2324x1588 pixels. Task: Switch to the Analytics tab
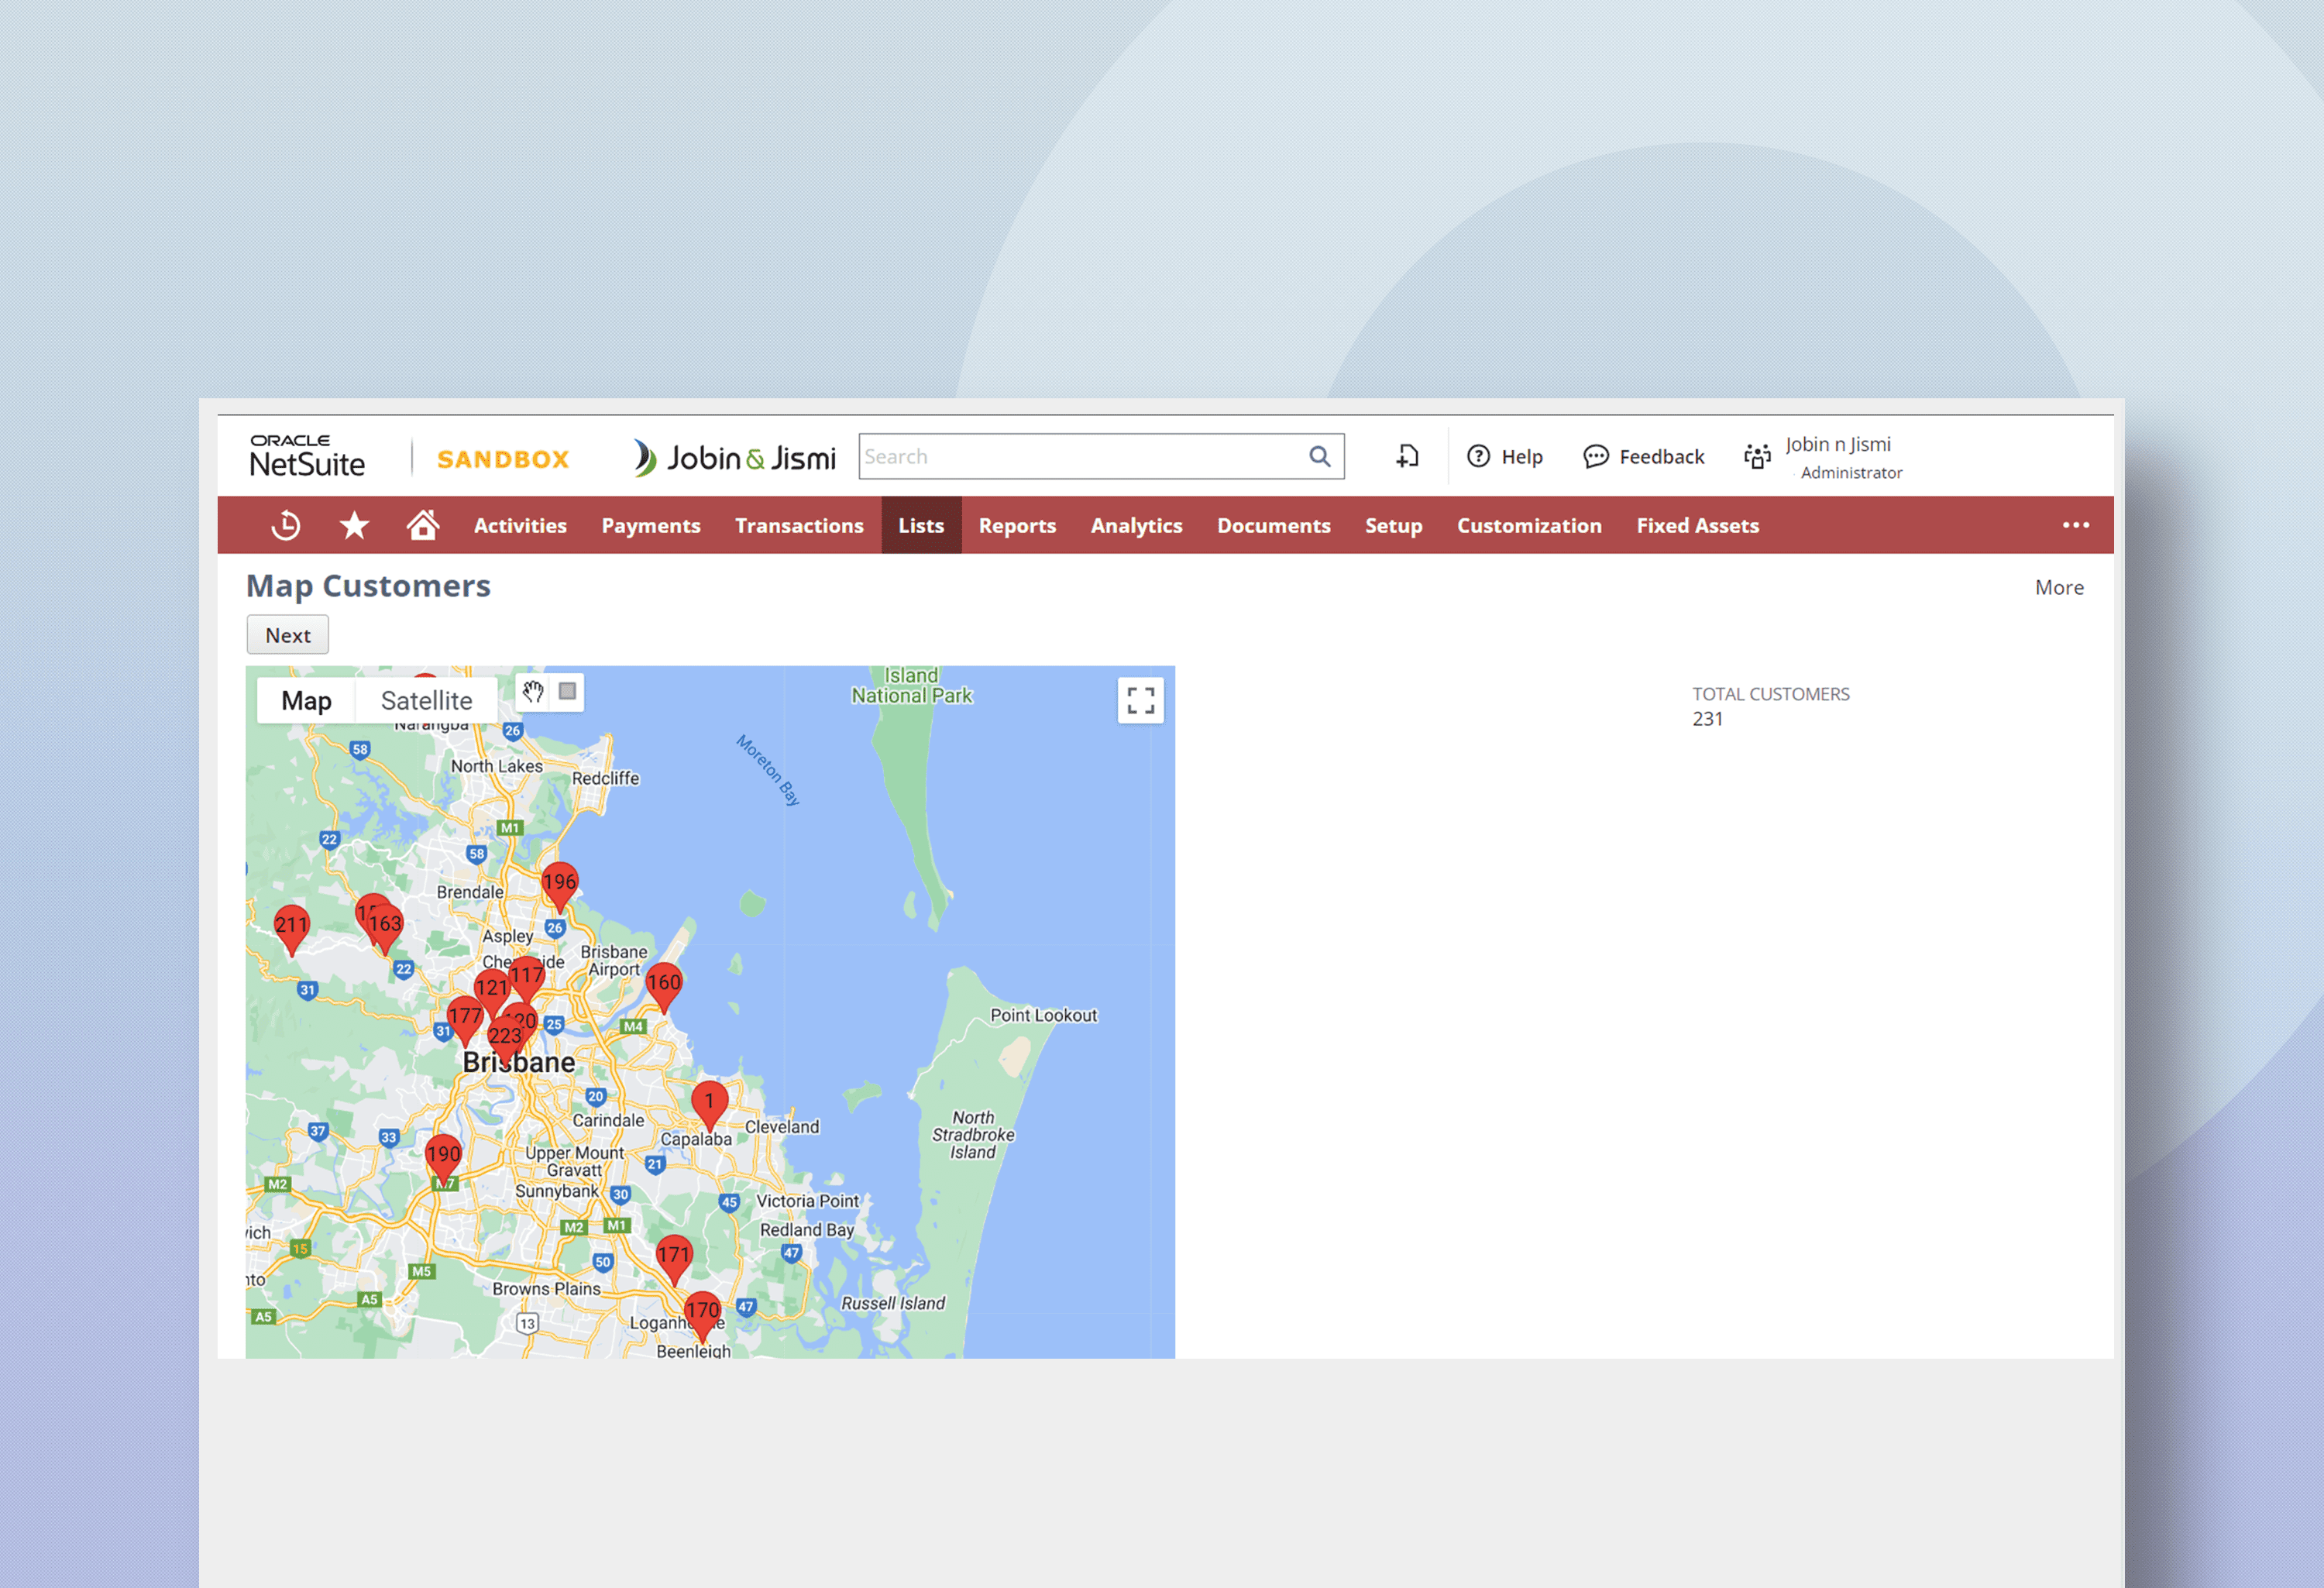click(x=1136, y=524)
